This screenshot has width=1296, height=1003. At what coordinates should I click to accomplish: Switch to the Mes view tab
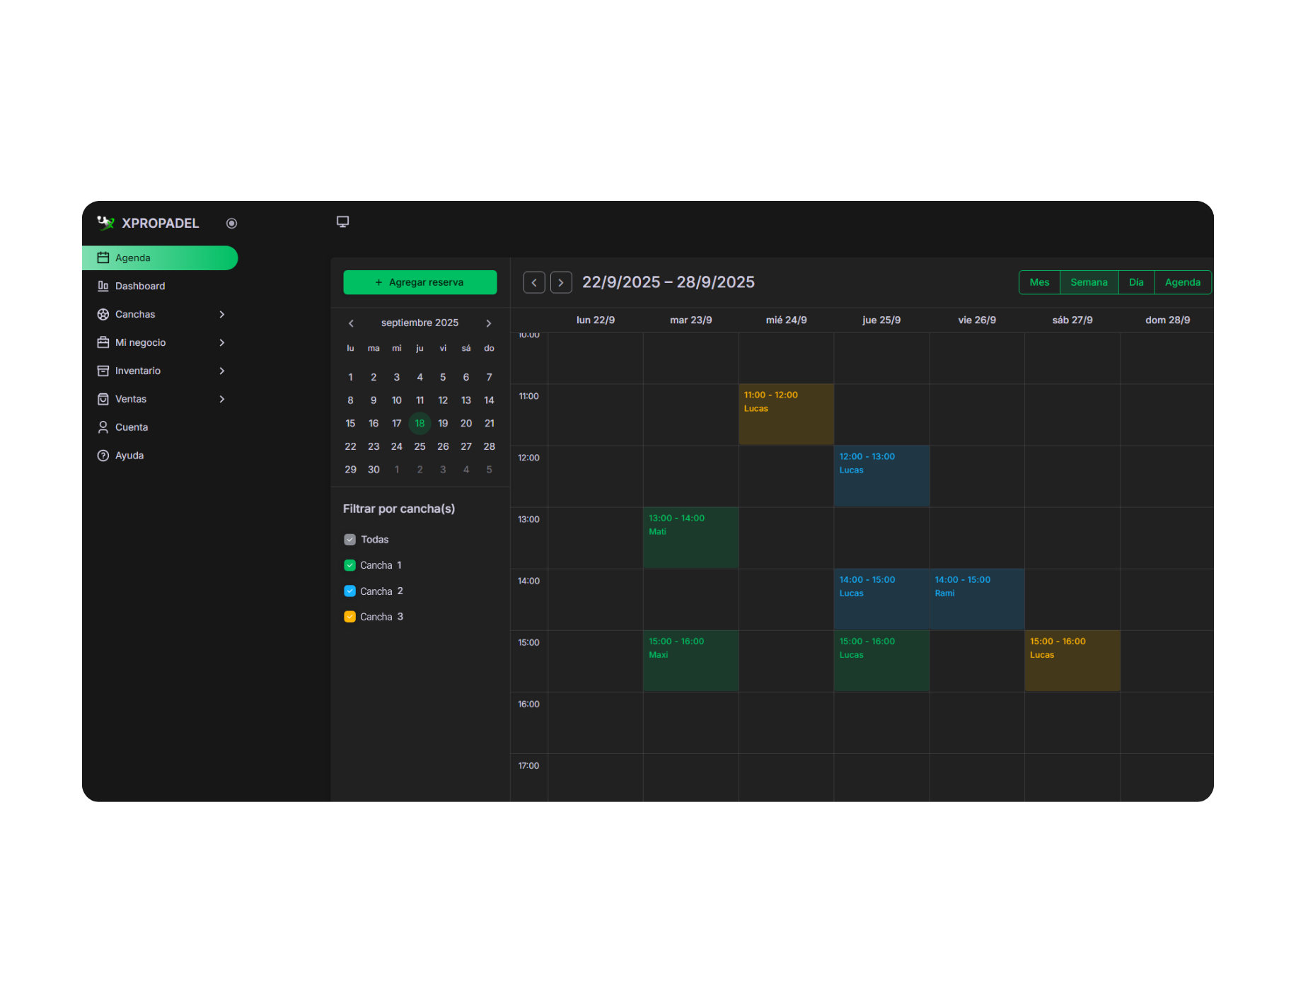1039,283
